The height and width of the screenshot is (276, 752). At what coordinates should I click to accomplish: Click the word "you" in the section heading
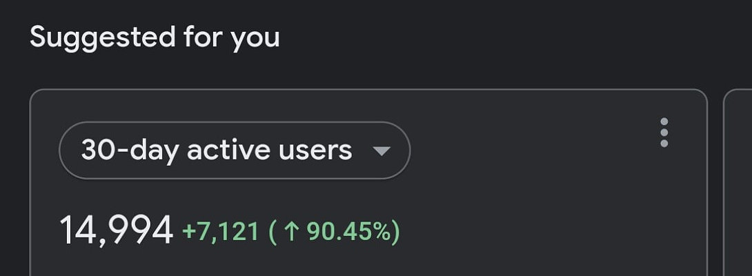(x=255, y=38)
